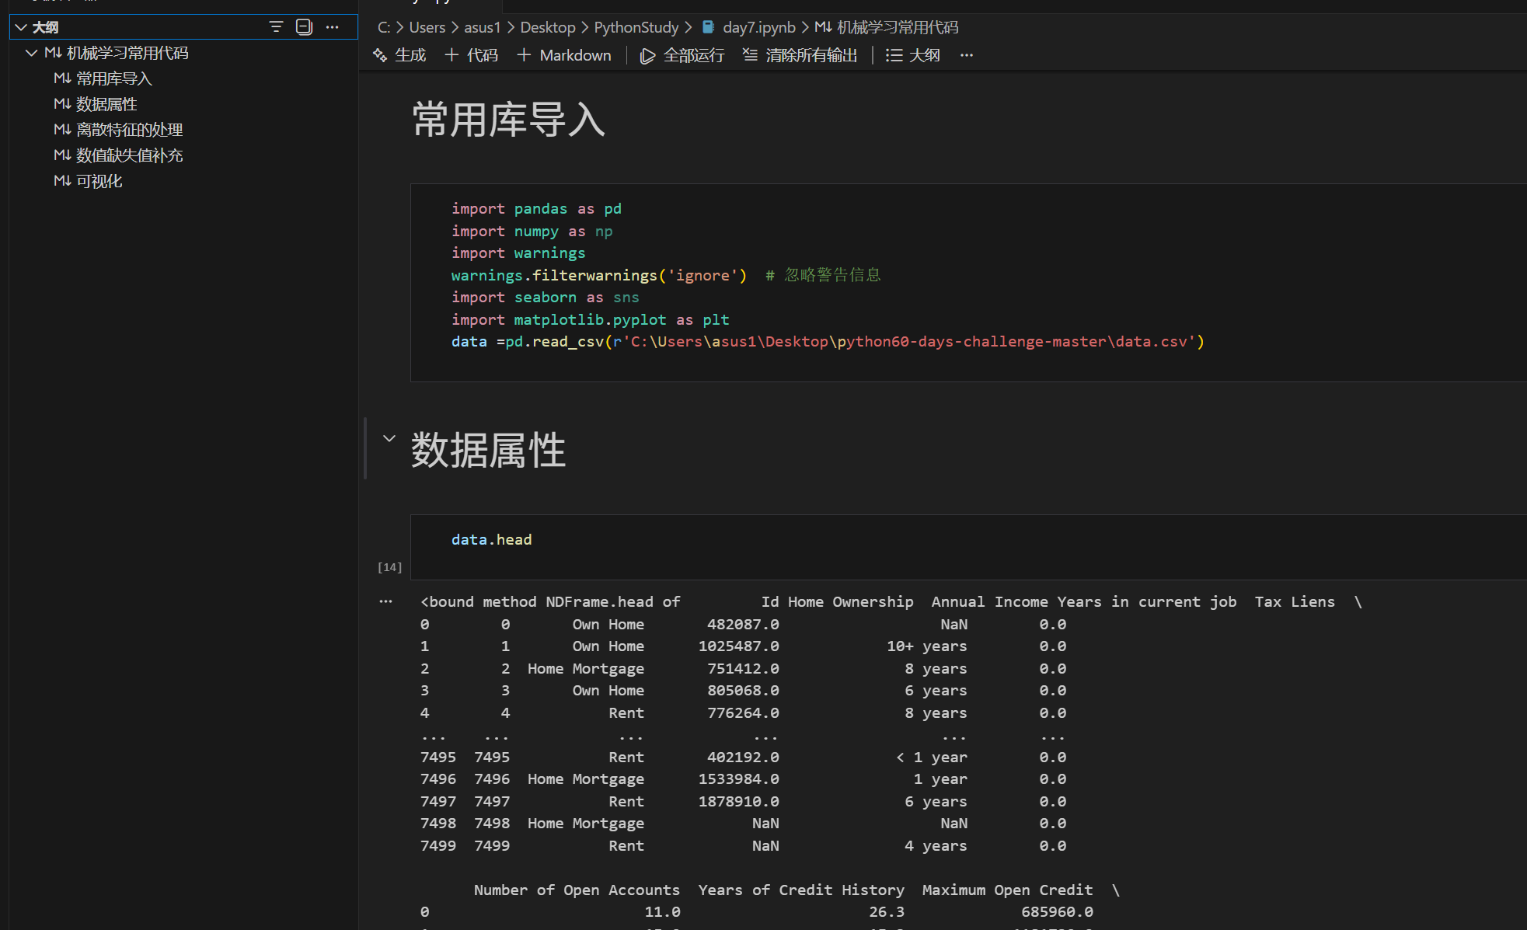Open AI cell generation with 生成 sparkle icon
Image resolution: width=1527 pixels, height=930 pixels.
pyautogui.click(x=399, y=54)
